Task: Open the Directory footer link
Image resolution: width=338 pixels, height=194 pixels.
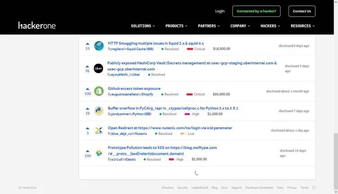Action: coord(168,188)
